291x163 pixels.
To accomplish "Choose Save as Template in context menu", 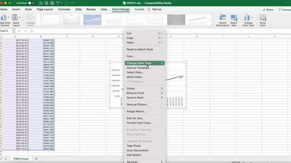I will click(145, 67).
